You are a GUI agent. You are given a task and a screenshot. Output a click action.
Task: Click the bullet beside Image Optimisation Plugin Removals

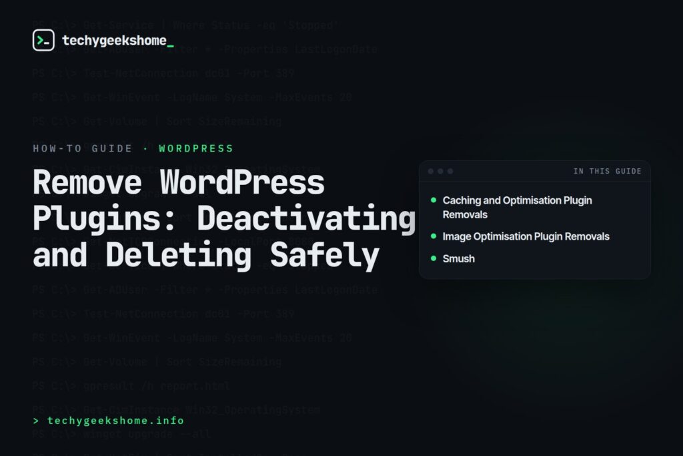(434, 236)
